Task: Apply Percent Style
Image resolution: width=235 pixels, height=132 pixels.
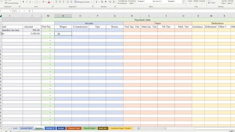Action: pos(102,2)
